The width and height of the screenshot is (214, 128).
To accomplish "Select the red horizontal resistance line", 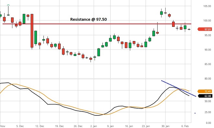I will 97,24.
